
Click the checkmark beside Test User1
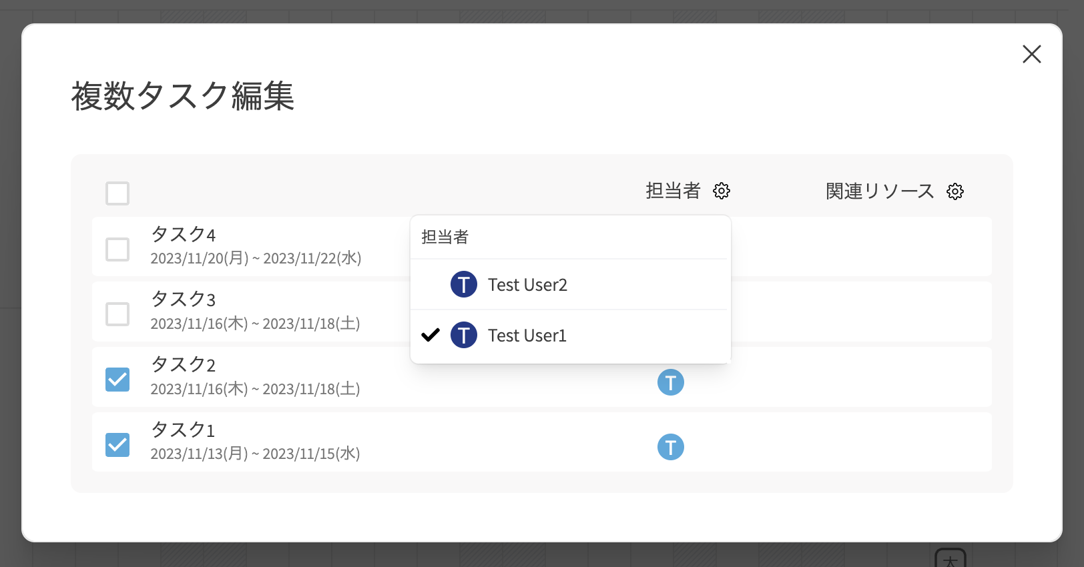(431, 335)
